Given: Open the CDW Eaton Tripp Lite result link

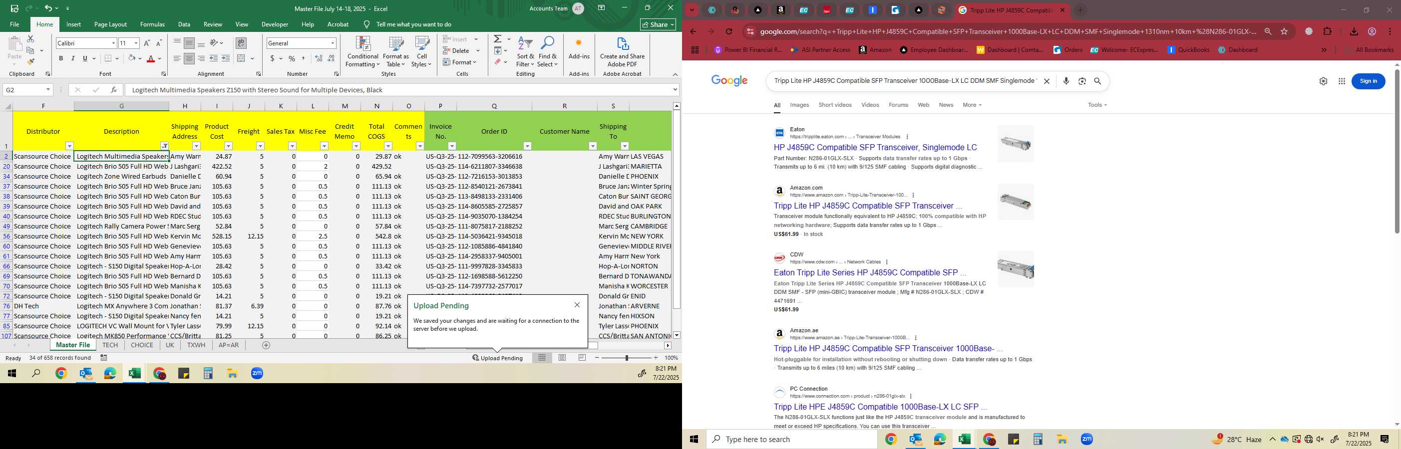Looking at the screenshot, I should (870, 272).
